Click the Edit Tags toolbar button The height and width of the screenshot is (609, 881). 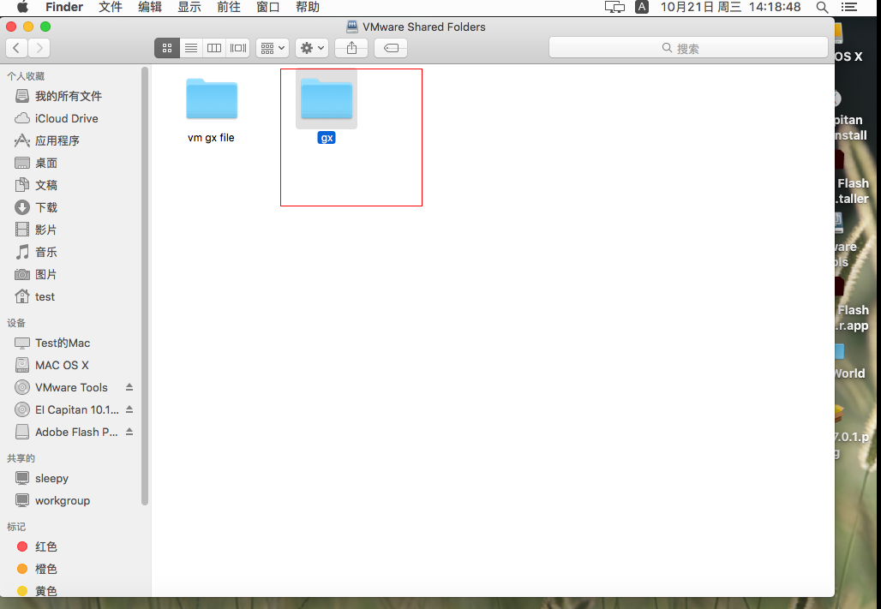pos(391,48)
